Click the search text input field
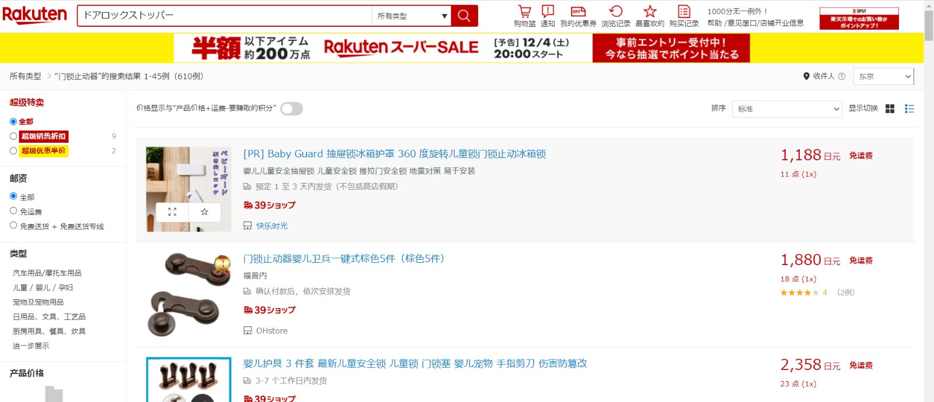 click(x=225, y=16)
